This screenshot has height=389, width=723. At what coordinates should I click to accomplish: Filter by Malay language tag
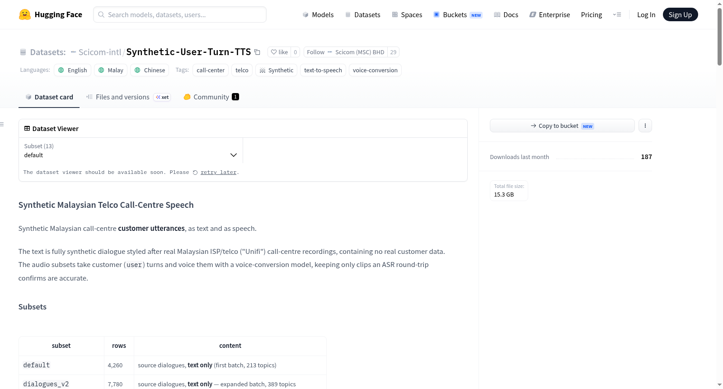coord(111,70)
